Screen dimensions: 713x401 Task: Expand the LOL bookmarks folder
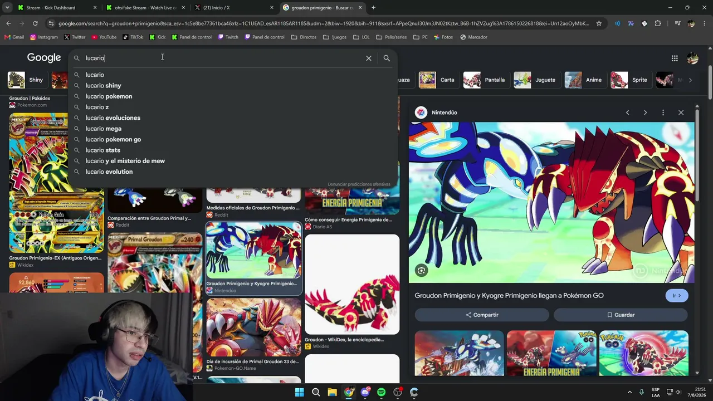pyautogui.click(x=361, y=37)
